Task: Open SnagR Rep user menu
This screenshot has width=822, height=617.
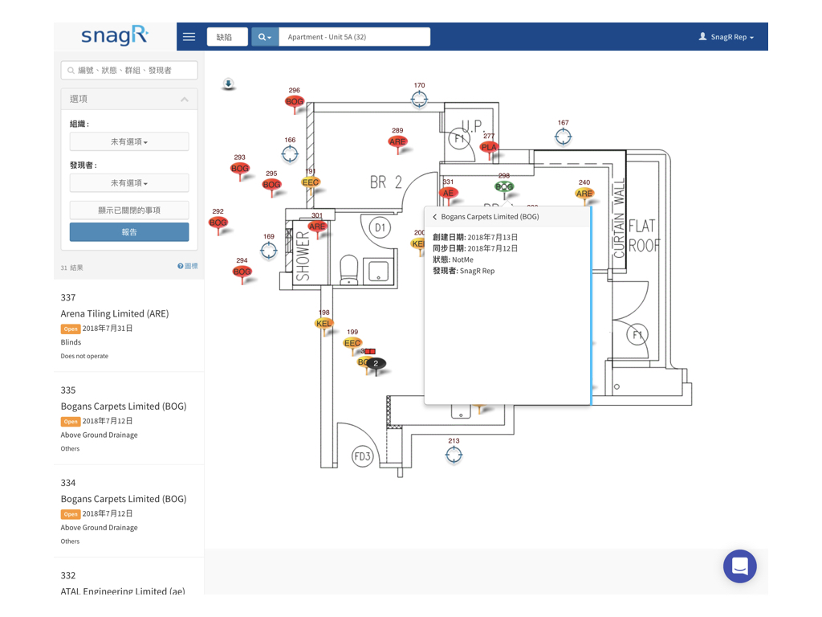Action: coord(726,37)
